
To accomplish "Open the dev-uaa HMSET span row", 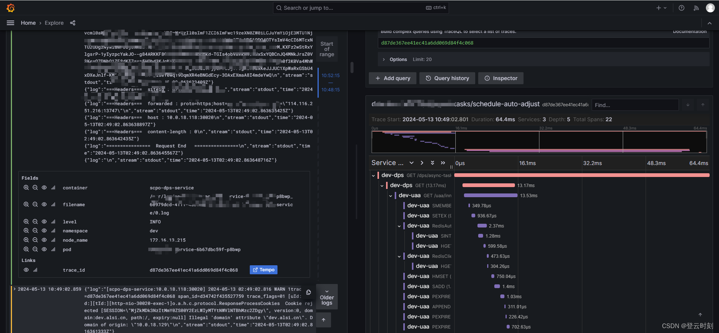I will [x=428, y=277].
